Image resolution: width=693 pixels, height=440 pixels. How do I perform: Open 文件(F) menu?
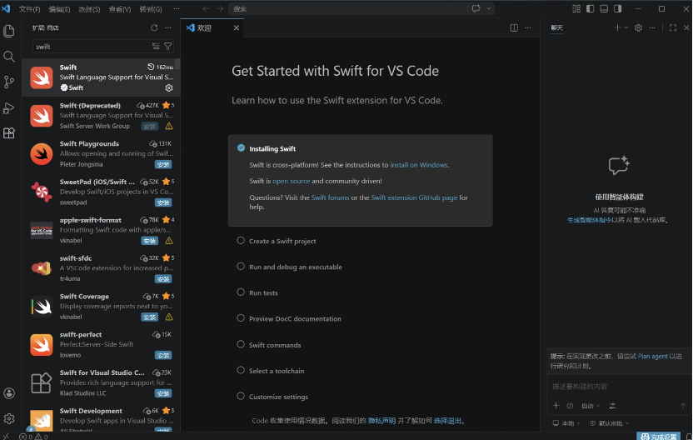pos(30,9)
